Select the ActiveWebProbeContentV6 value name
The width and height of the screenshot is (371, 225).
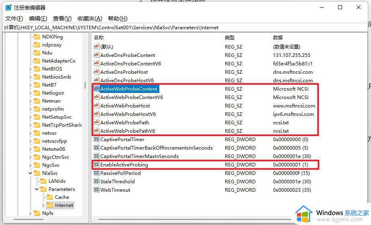[x=132, y=97]
